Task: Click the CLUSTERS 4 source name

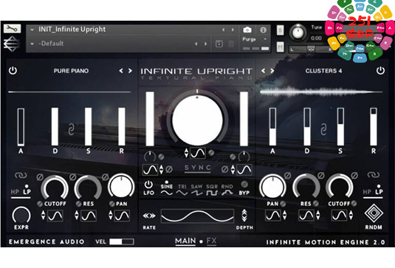Action: pyautogui.click(x=323, y=71)
